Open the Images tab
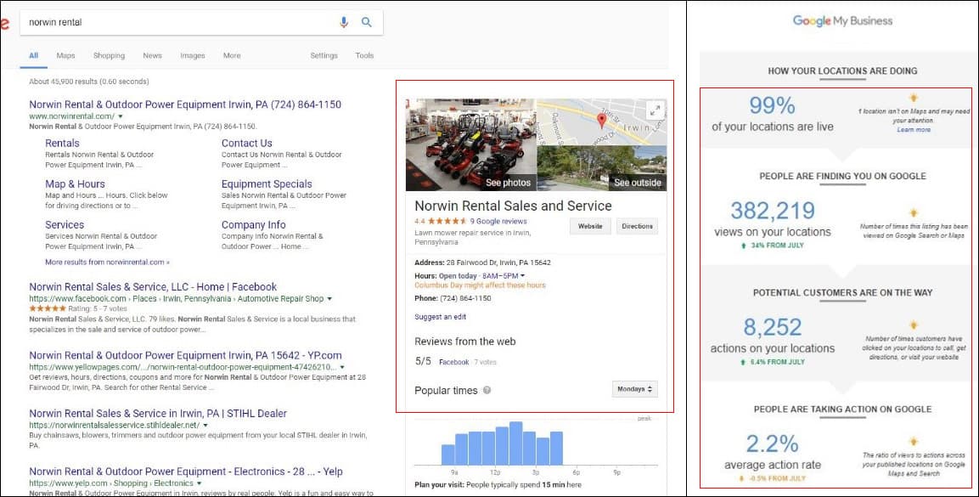The height and width of the screenshot is (497, 979). 192,55
